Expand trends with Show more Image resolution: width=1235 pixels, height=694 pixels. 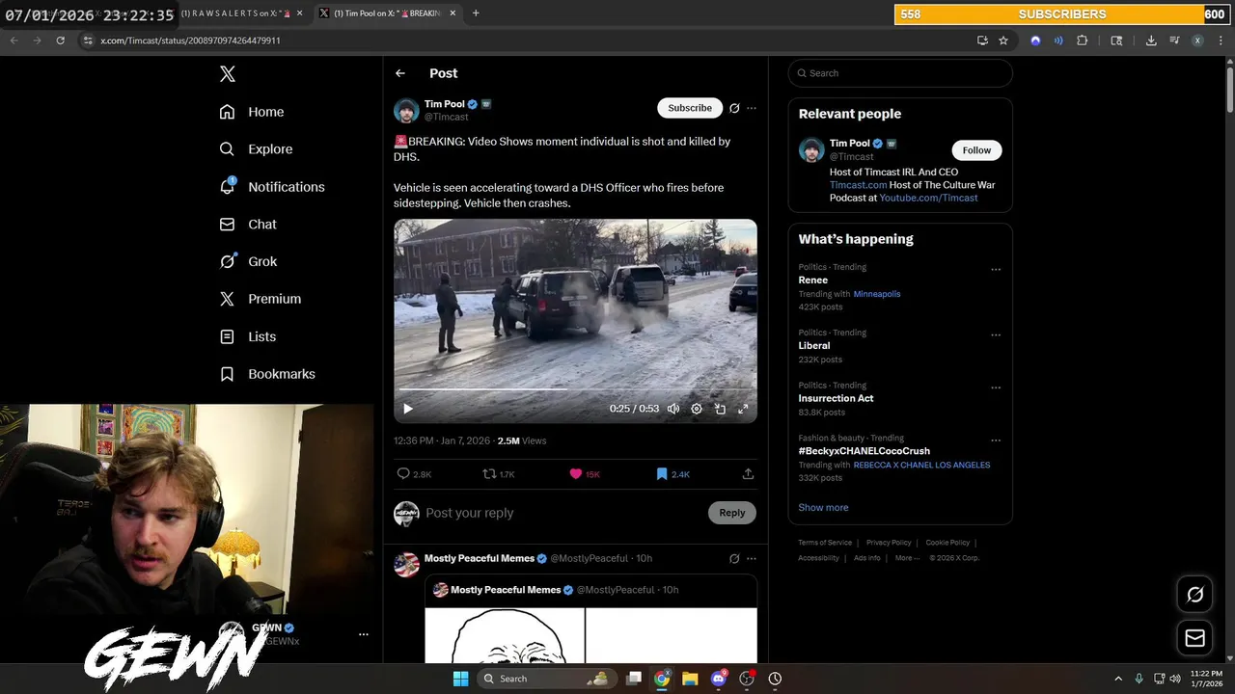[823, 508]
